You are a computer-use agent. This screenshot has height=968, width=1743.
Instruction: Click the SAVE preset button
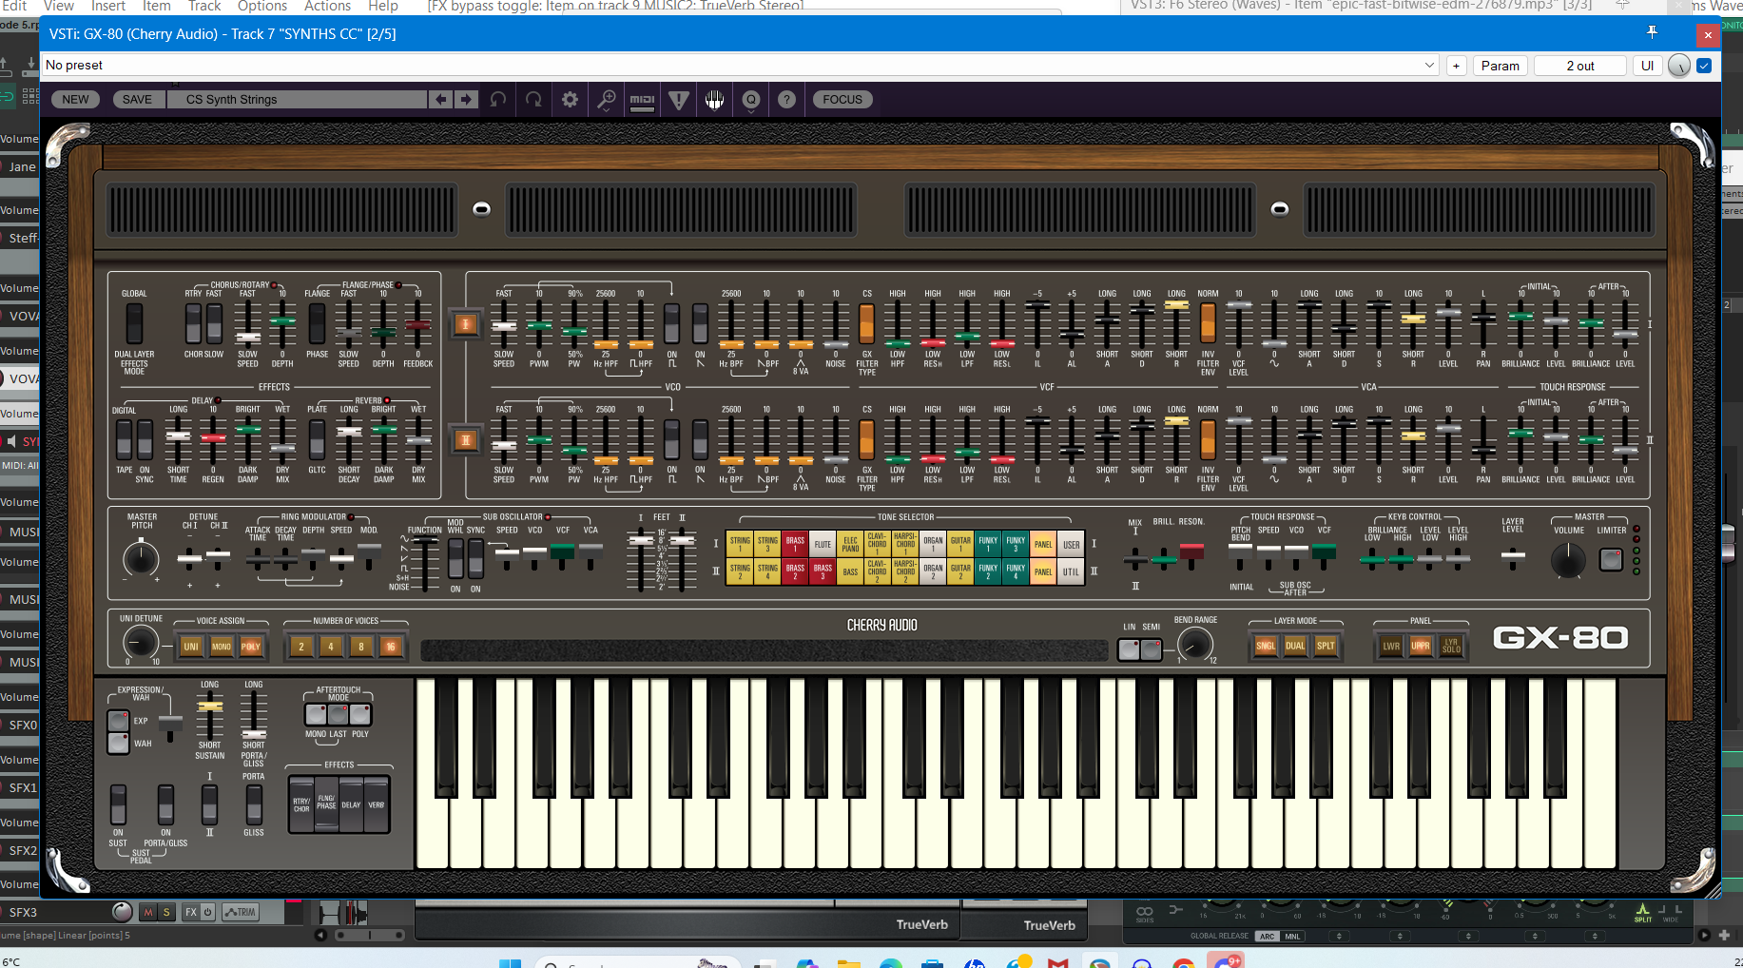click(x=137, y=99)
